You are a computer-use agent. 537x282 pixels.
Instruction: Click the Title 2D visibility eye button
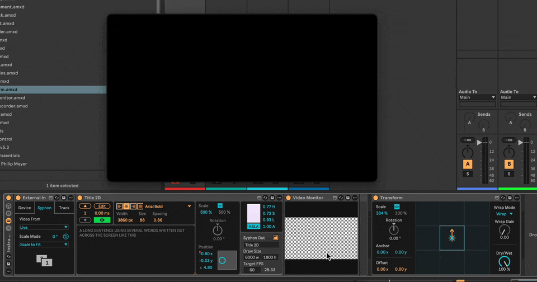[x=102, y=220]
